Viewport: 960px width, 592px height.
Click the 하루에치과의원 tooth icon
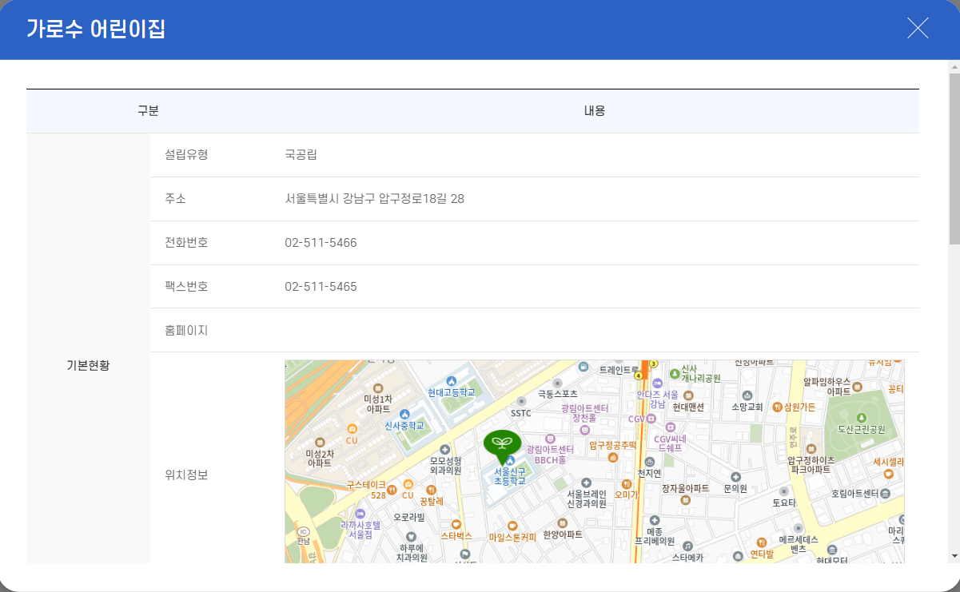tap(409, 537)
